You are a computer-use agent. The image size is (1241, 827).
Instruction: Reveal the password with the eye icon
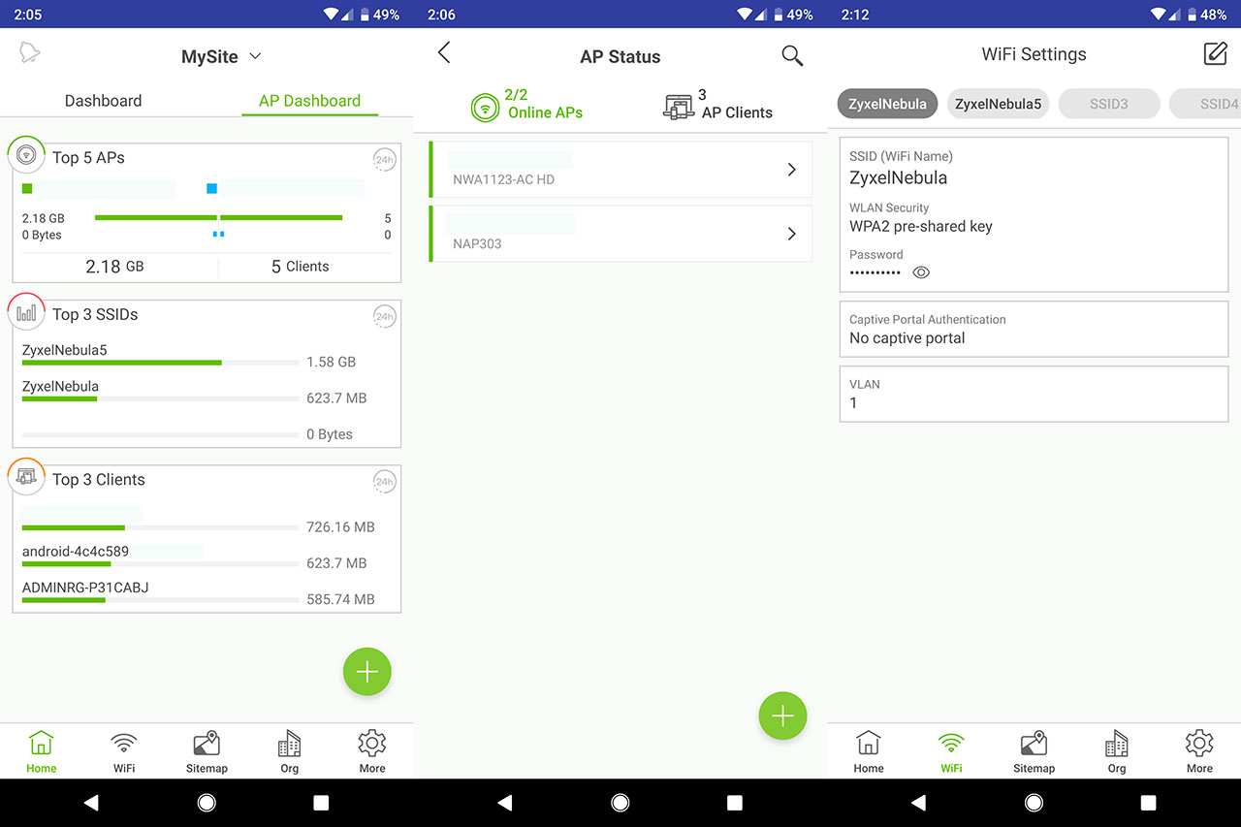pyautogui.click(x=921, y=272)
